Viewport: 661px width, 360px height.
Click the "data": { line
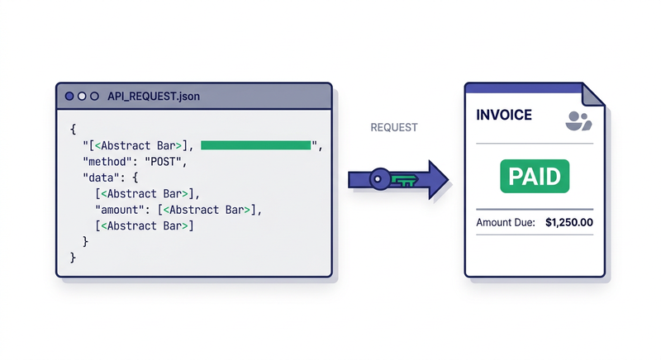(x=111, y=178)
